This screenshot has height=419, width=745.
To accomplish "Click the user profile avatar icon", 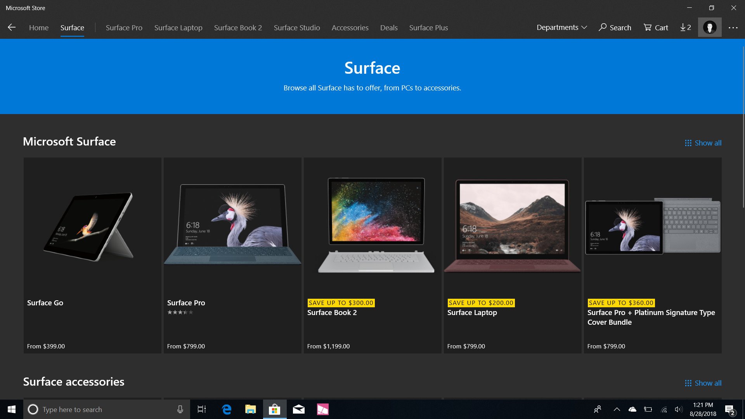I will tap(710, 27).
